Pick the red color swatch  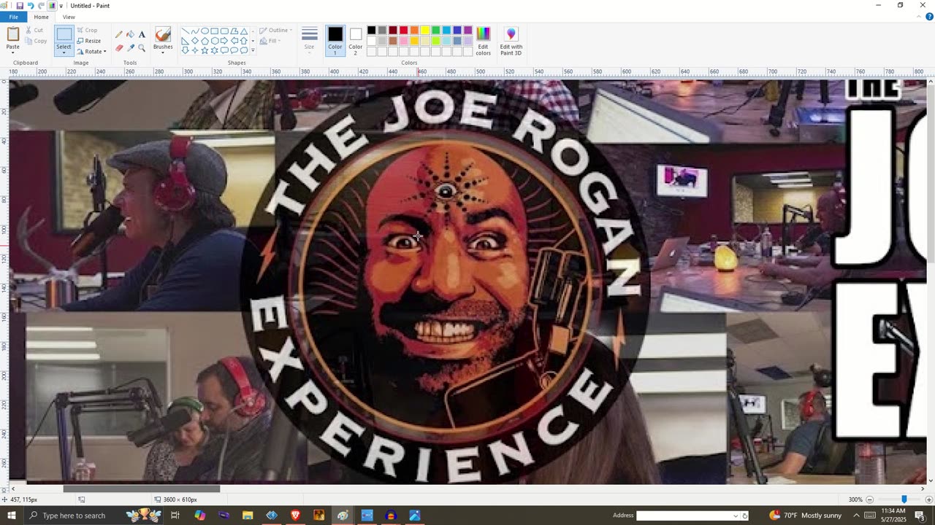[403, 31]
